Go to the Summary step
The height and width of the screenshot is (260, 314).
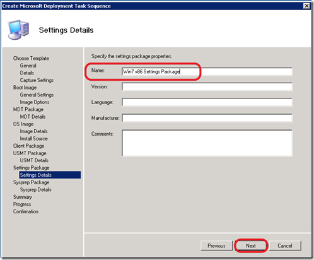tap(23, 197)
